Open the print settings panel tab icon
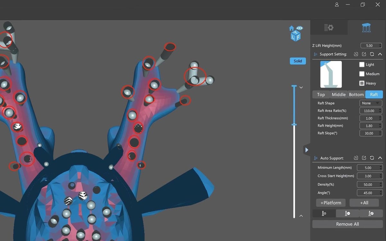 tap(329, 28)
